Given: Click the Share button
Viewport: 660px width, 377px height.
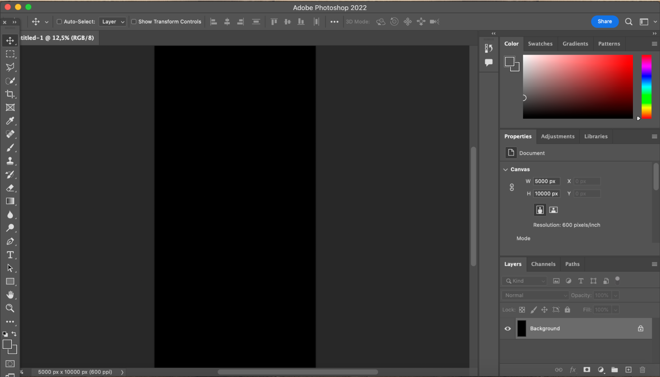Looking at the screenshot, I should click(604, 21).
